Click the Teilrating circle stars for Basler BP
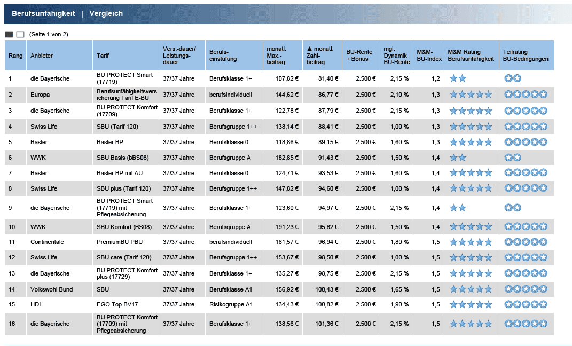 pos(526,143)
